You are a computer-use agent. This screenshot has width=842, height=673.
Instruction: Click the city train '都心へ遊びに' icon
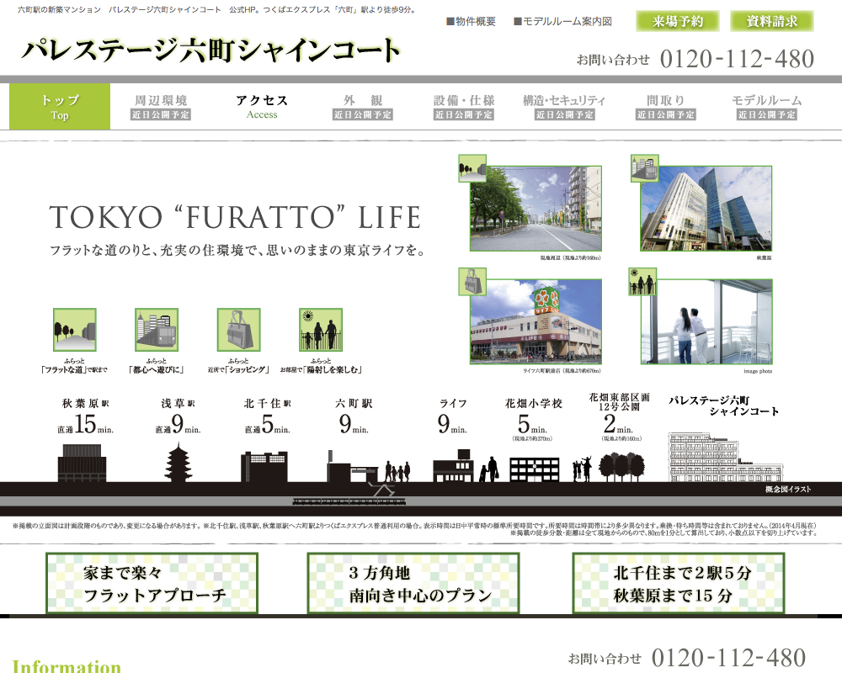(157, 330)
